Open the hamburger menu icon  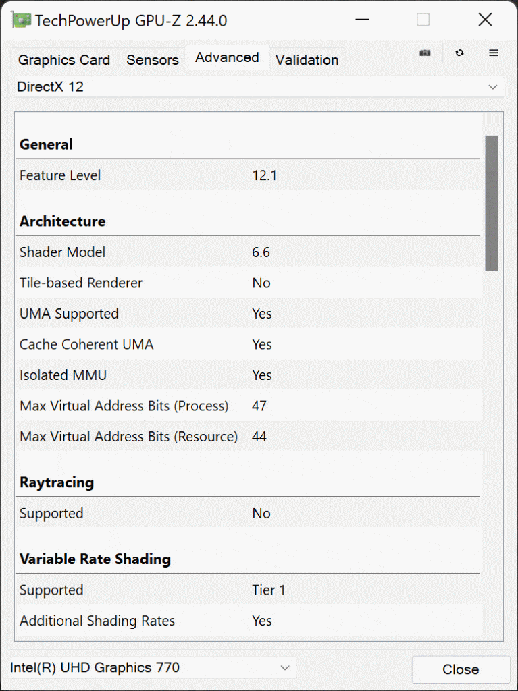coord(493,53)
